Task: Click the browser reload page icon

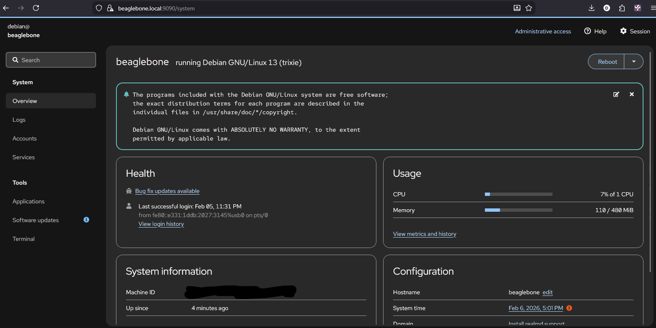Action: [x=36, y=8]
